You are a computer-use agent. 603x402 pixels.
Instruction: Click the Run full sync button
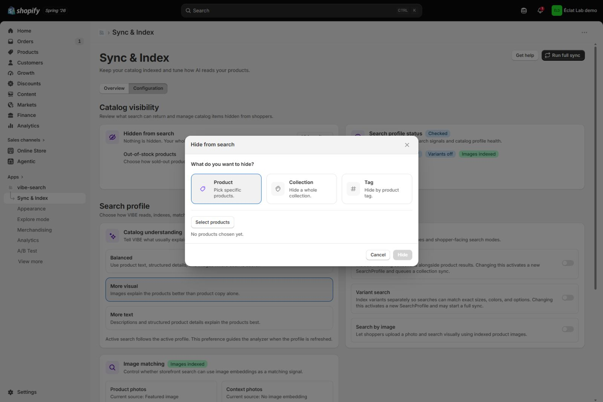563,55
